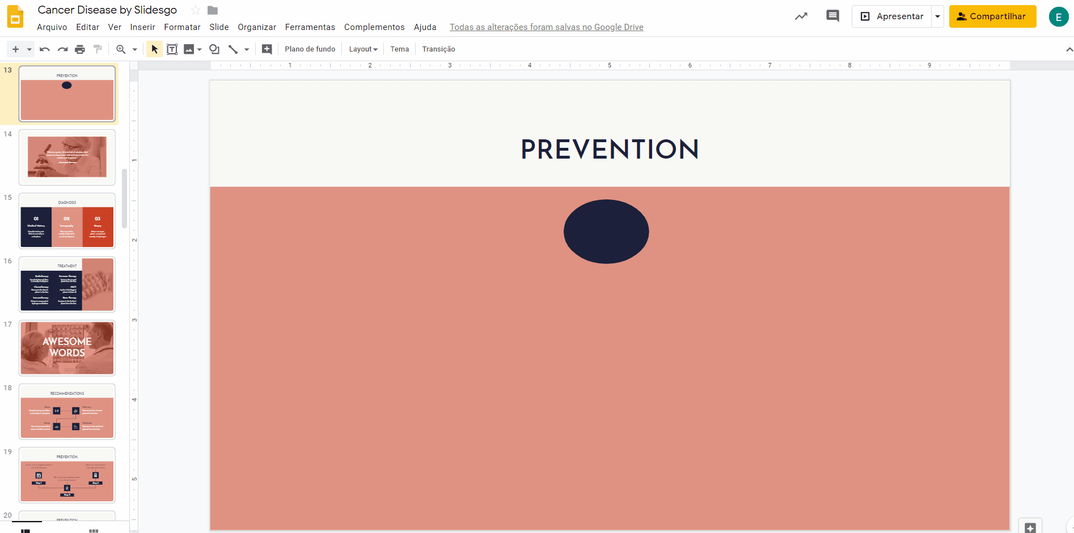The width and height of the screenshot is (1074, 533).
Task: Select the dark blue ellipse on the slide
Action: click(606, 231)
